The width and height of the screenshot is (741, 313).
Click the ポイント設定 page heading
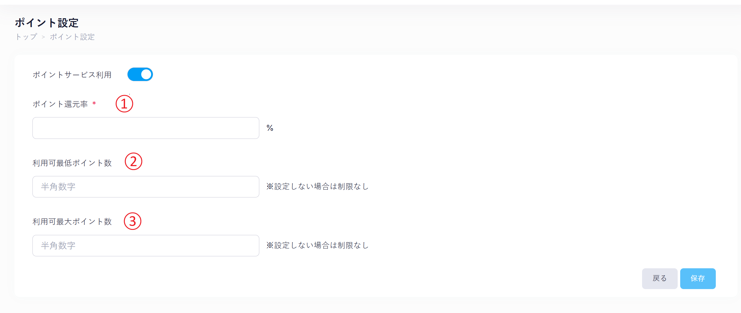pyautogui.click(x=47, y=23)
